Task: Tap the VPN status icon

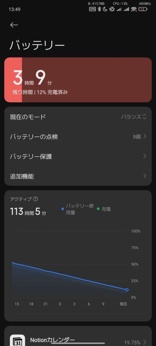Action: [92, 9]
